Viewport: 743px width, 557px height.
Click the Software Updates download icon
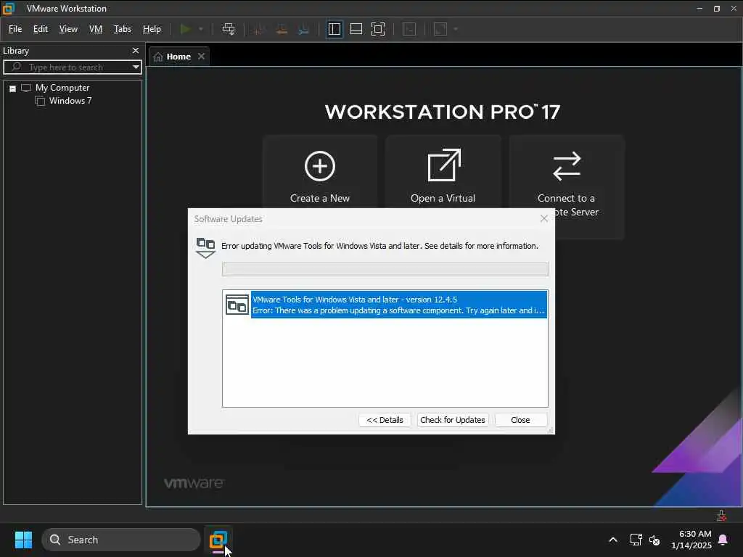point(205,248)
